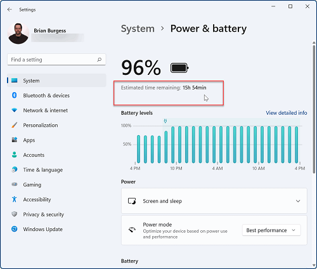Click the search magnifier icon
Screen dimensions: 317x269
click(x=99, y=60)
